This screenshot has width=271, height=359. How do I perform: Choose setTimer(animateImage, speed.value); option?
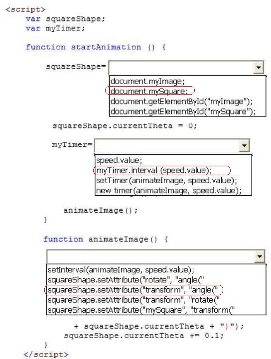[166, 180]
